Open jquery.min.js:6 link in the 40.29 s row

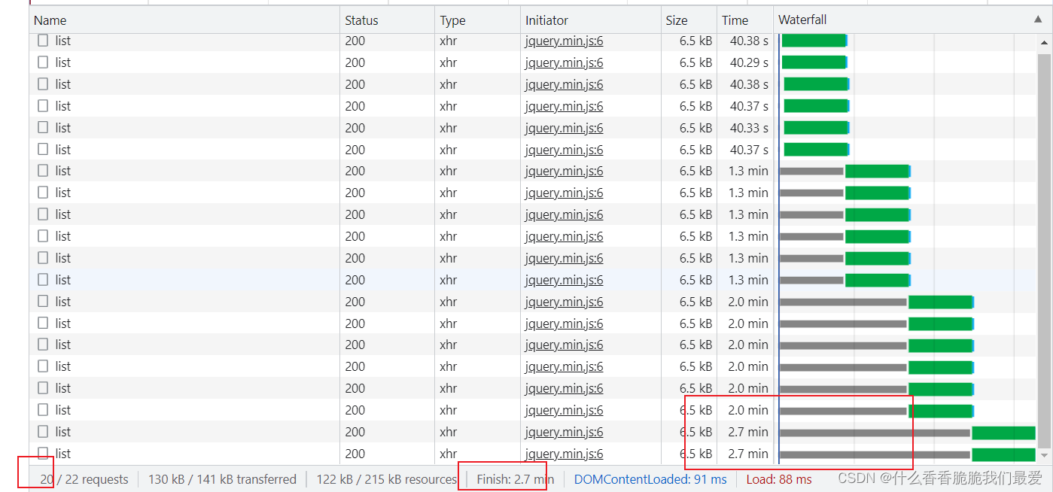(x=564, y=62)
